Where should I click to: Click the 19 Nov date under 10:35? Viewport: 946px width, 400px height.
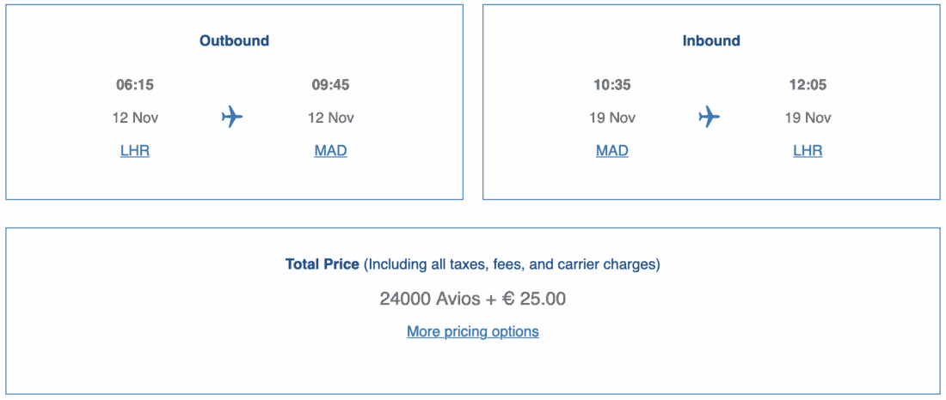[612, 118]
